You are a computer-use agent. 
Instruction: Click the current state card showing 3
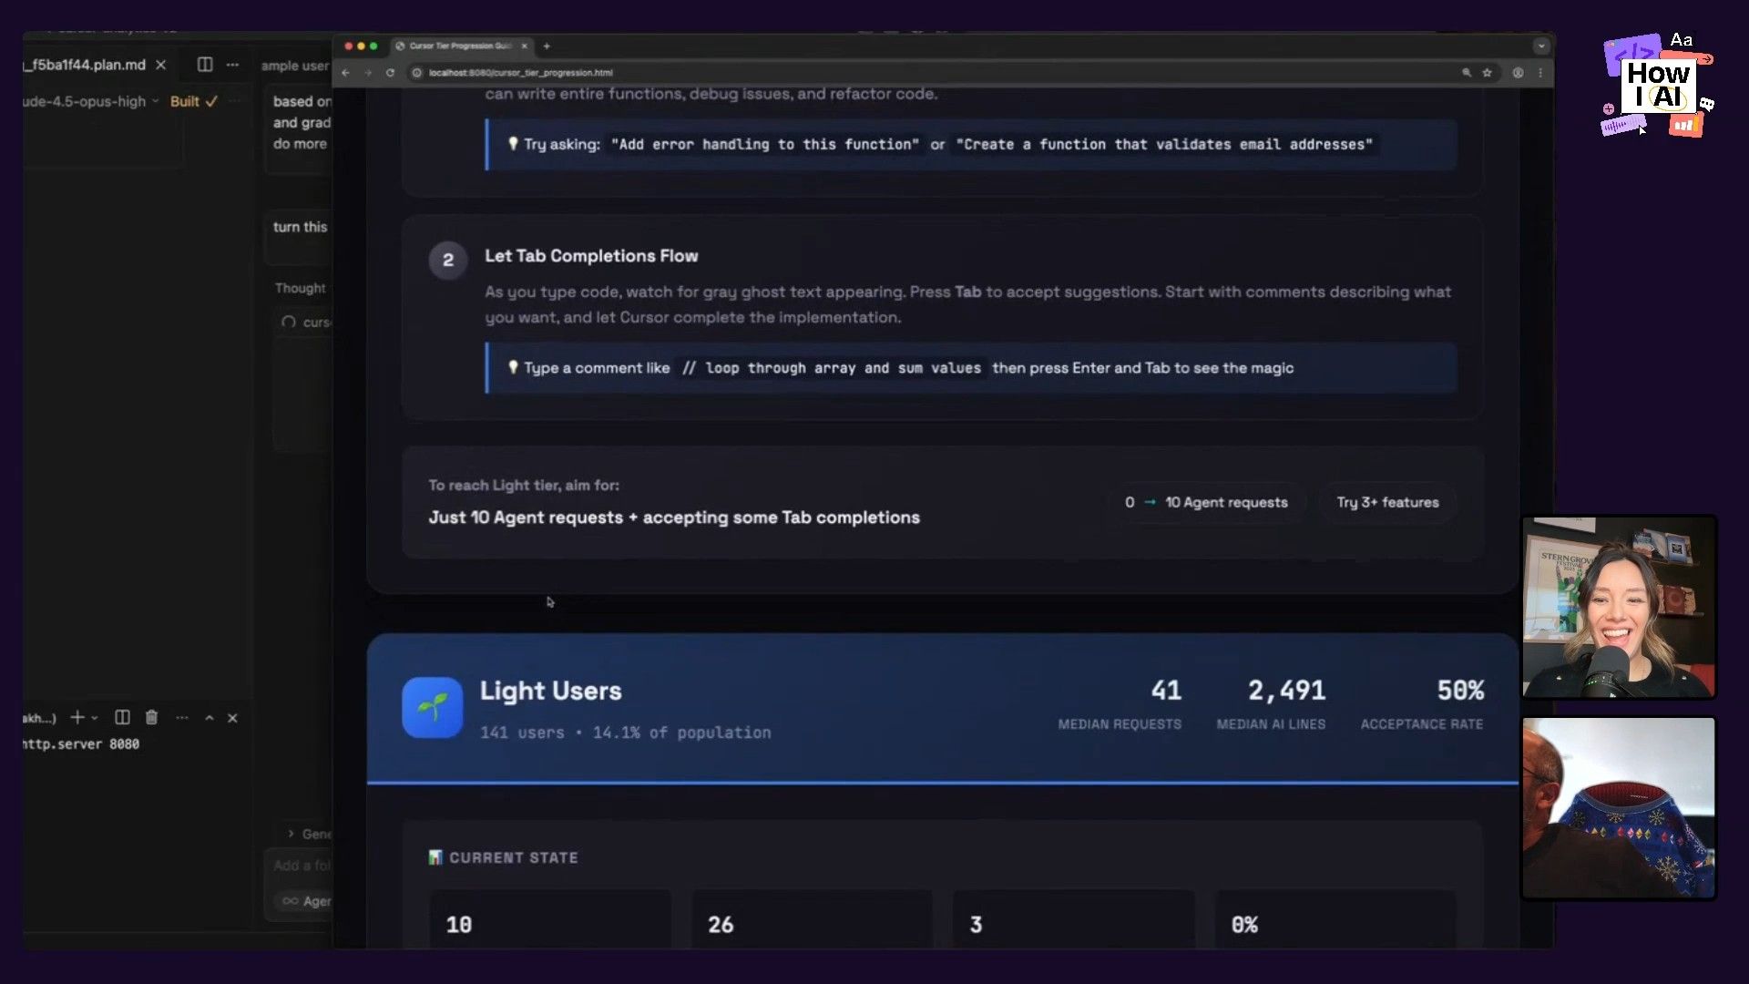1073,918
